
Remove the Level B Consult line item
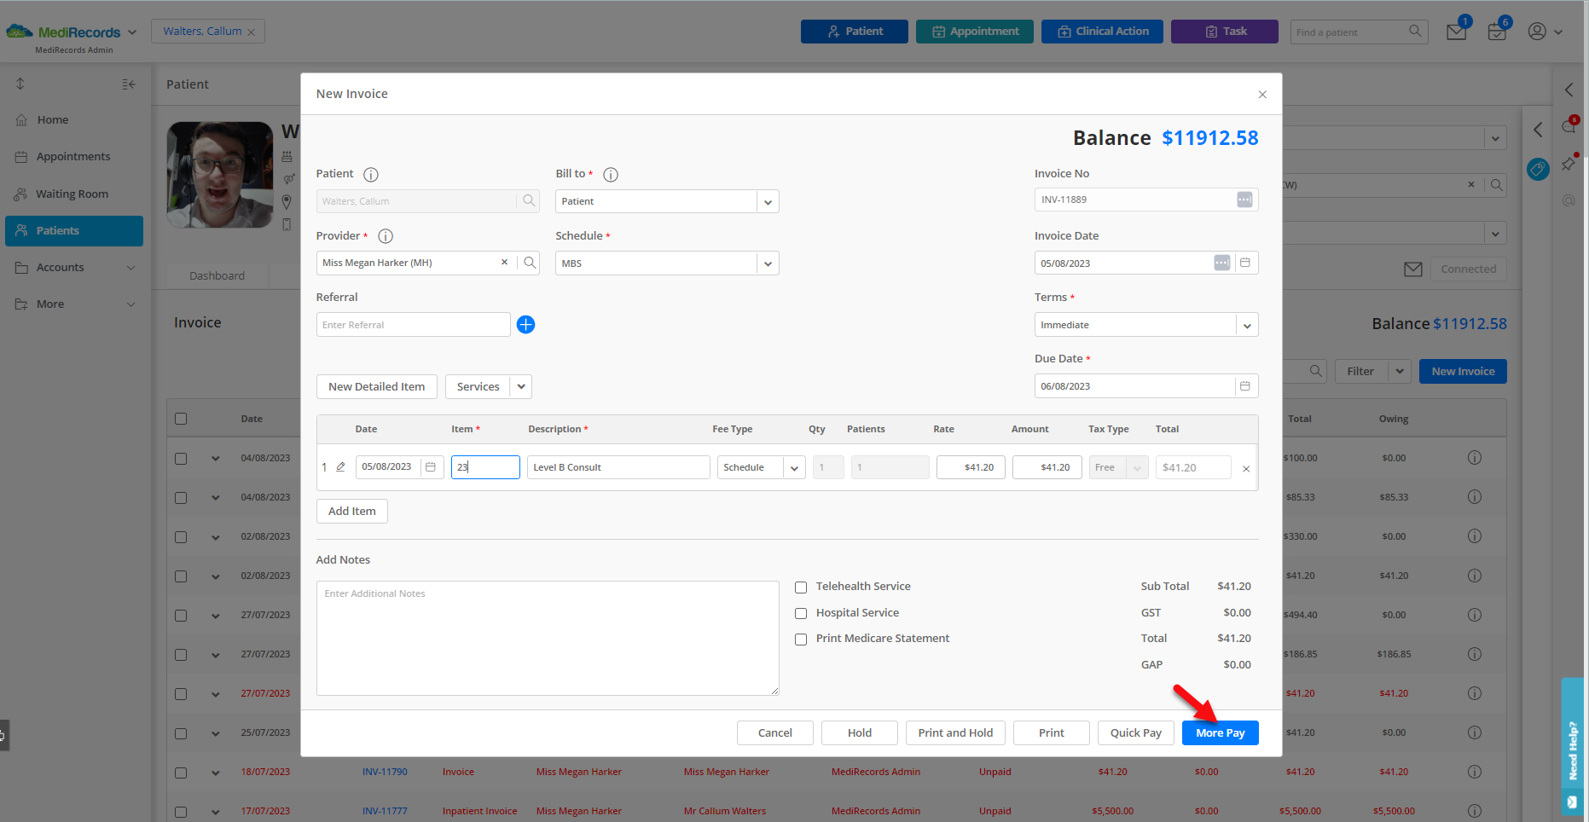point(1246,469)
